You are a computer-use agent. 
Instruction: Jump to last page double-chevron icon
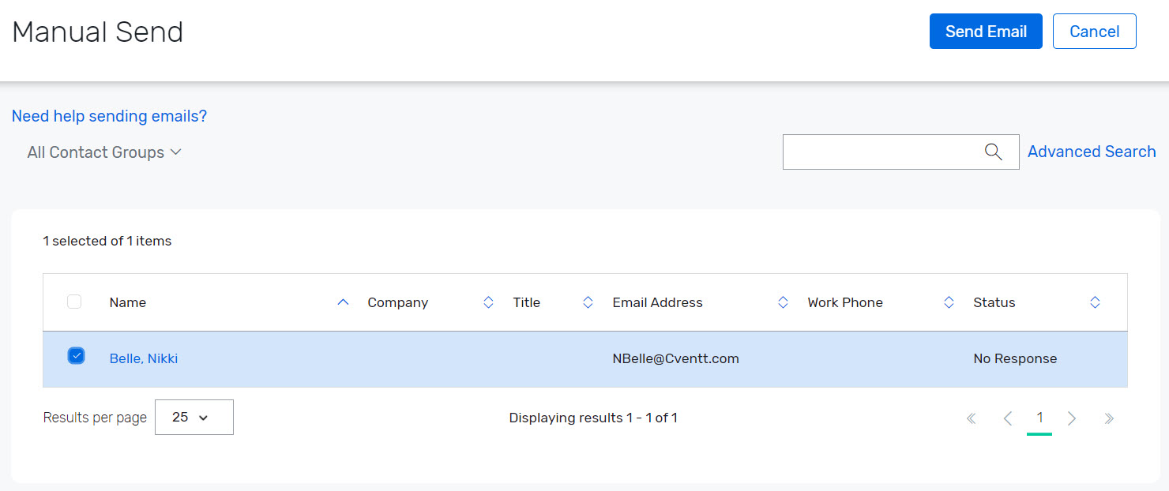[x=1109, y=418]
